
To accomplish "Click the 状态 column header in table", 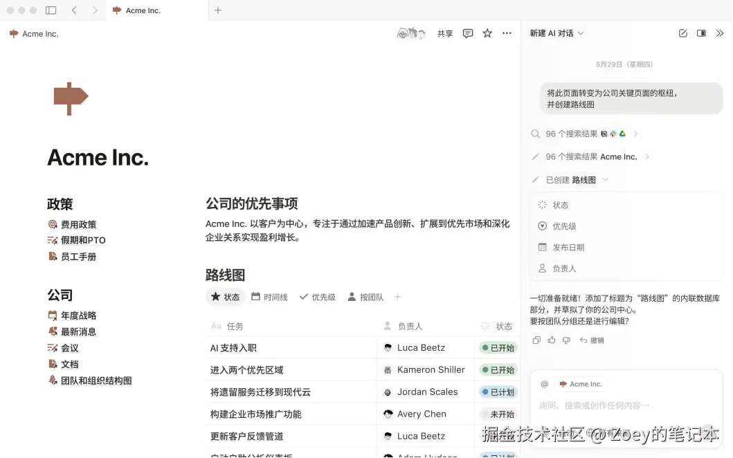I will (496, 327).
